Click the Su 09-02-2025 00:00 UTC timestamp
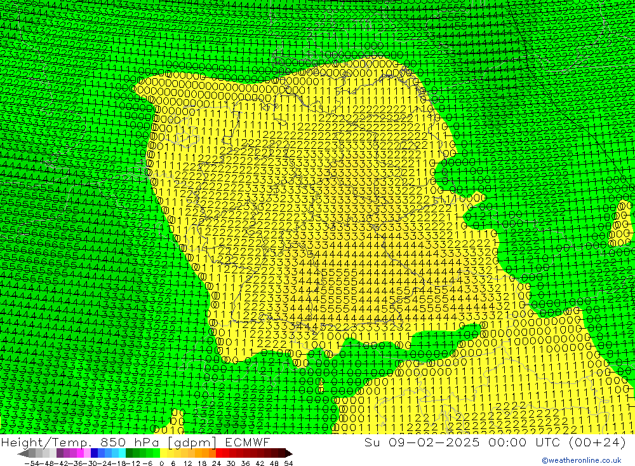Image resolution: width=635 pixels, height=466 pixels. 495,442
